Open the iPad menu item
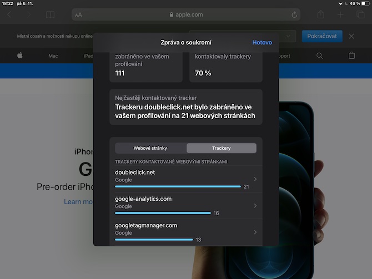Screen dimensions: 372x279 click(x=88, y=56)
